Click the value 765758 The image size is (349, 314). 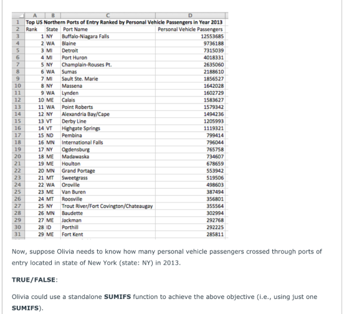coord(215,150)
